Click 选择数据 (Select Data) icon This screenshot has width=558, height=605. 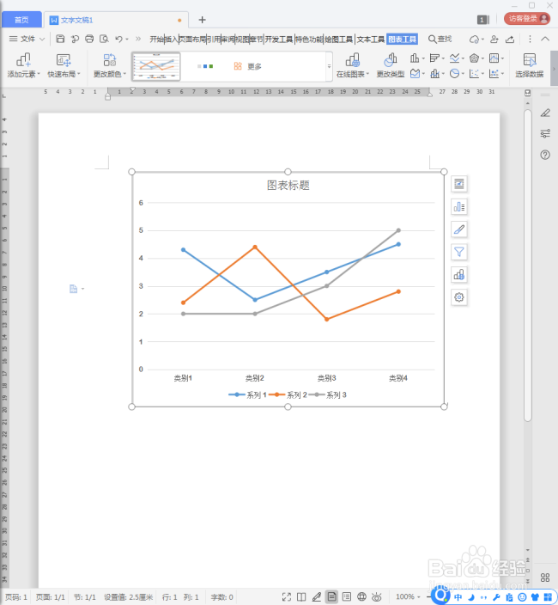(530, 65)
